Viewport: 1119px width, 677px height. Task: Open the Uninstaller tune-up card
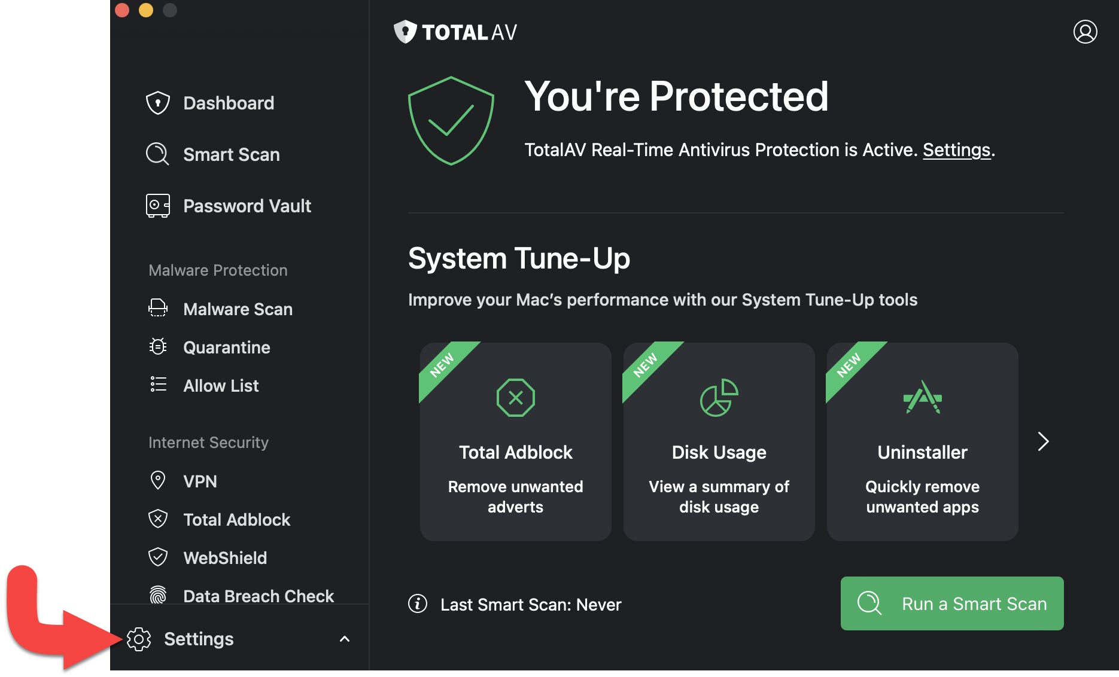pyautogui.click(x=923, y=442)
